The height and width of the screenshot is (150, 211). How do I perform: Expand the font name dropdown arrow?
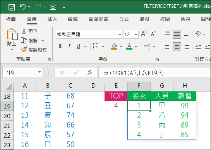[x=120, y=34]
